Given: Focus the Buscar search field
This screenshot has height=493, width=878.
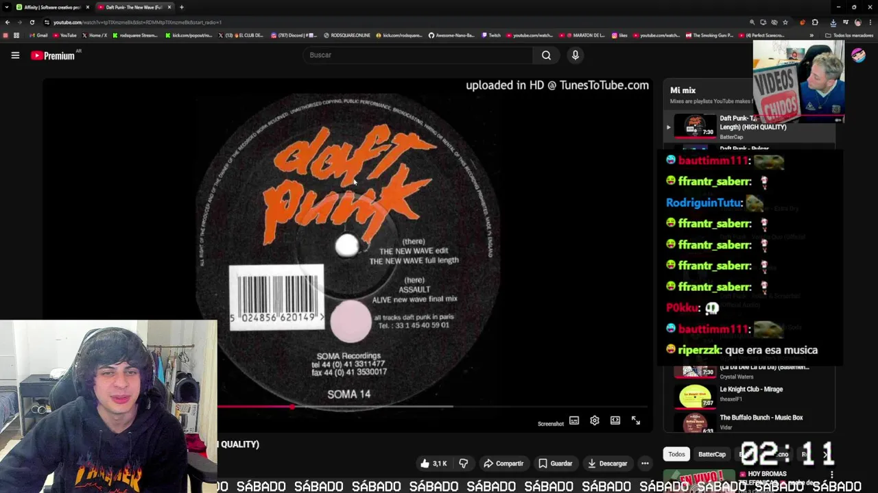Looking at the screenshot, I should pos(418,55).
